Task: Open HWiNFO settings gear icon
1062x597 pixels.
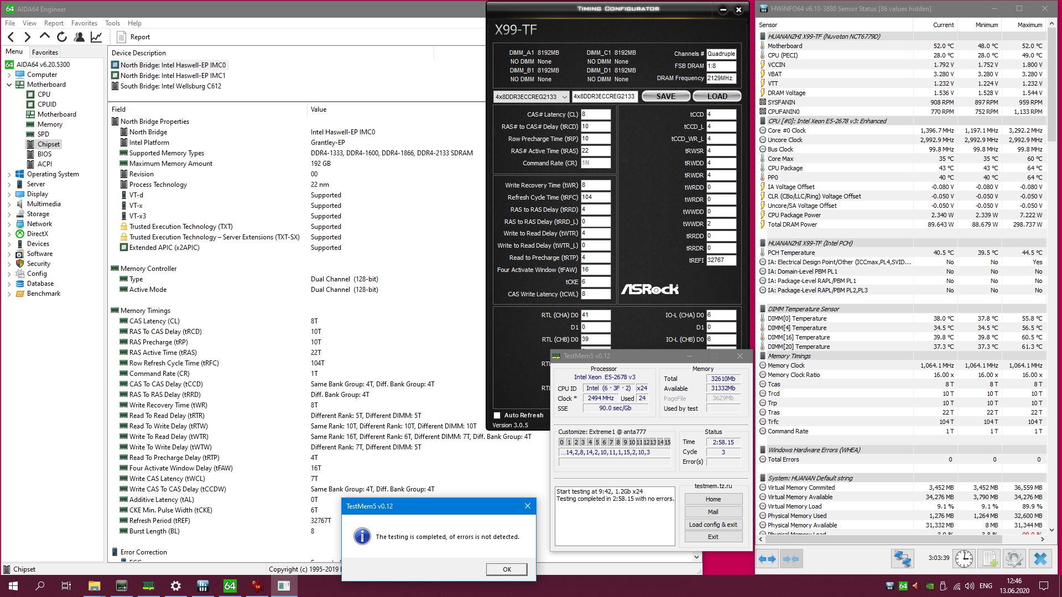Action: click(x=1014, y=559)
